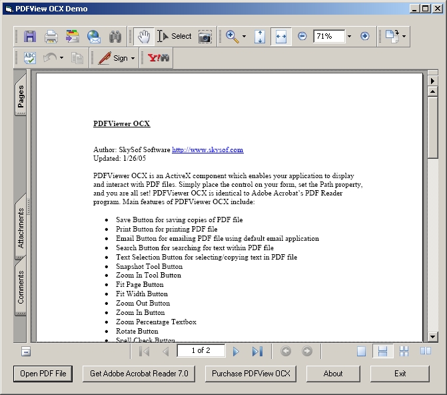
Task: Collapse pane with right arrow button
Action: (432, 81)
